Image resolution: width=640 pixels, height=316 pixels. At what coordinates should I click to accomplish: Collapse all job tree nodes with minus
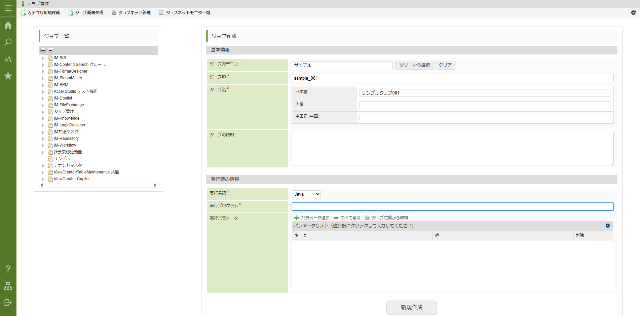coord(50,50)
